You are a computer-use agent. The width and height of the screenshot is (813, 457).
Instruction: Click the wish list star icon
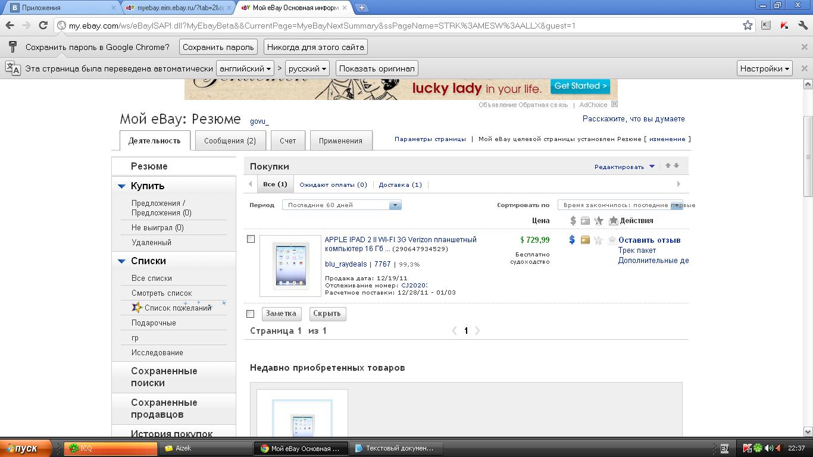click(x=137, y=307)
